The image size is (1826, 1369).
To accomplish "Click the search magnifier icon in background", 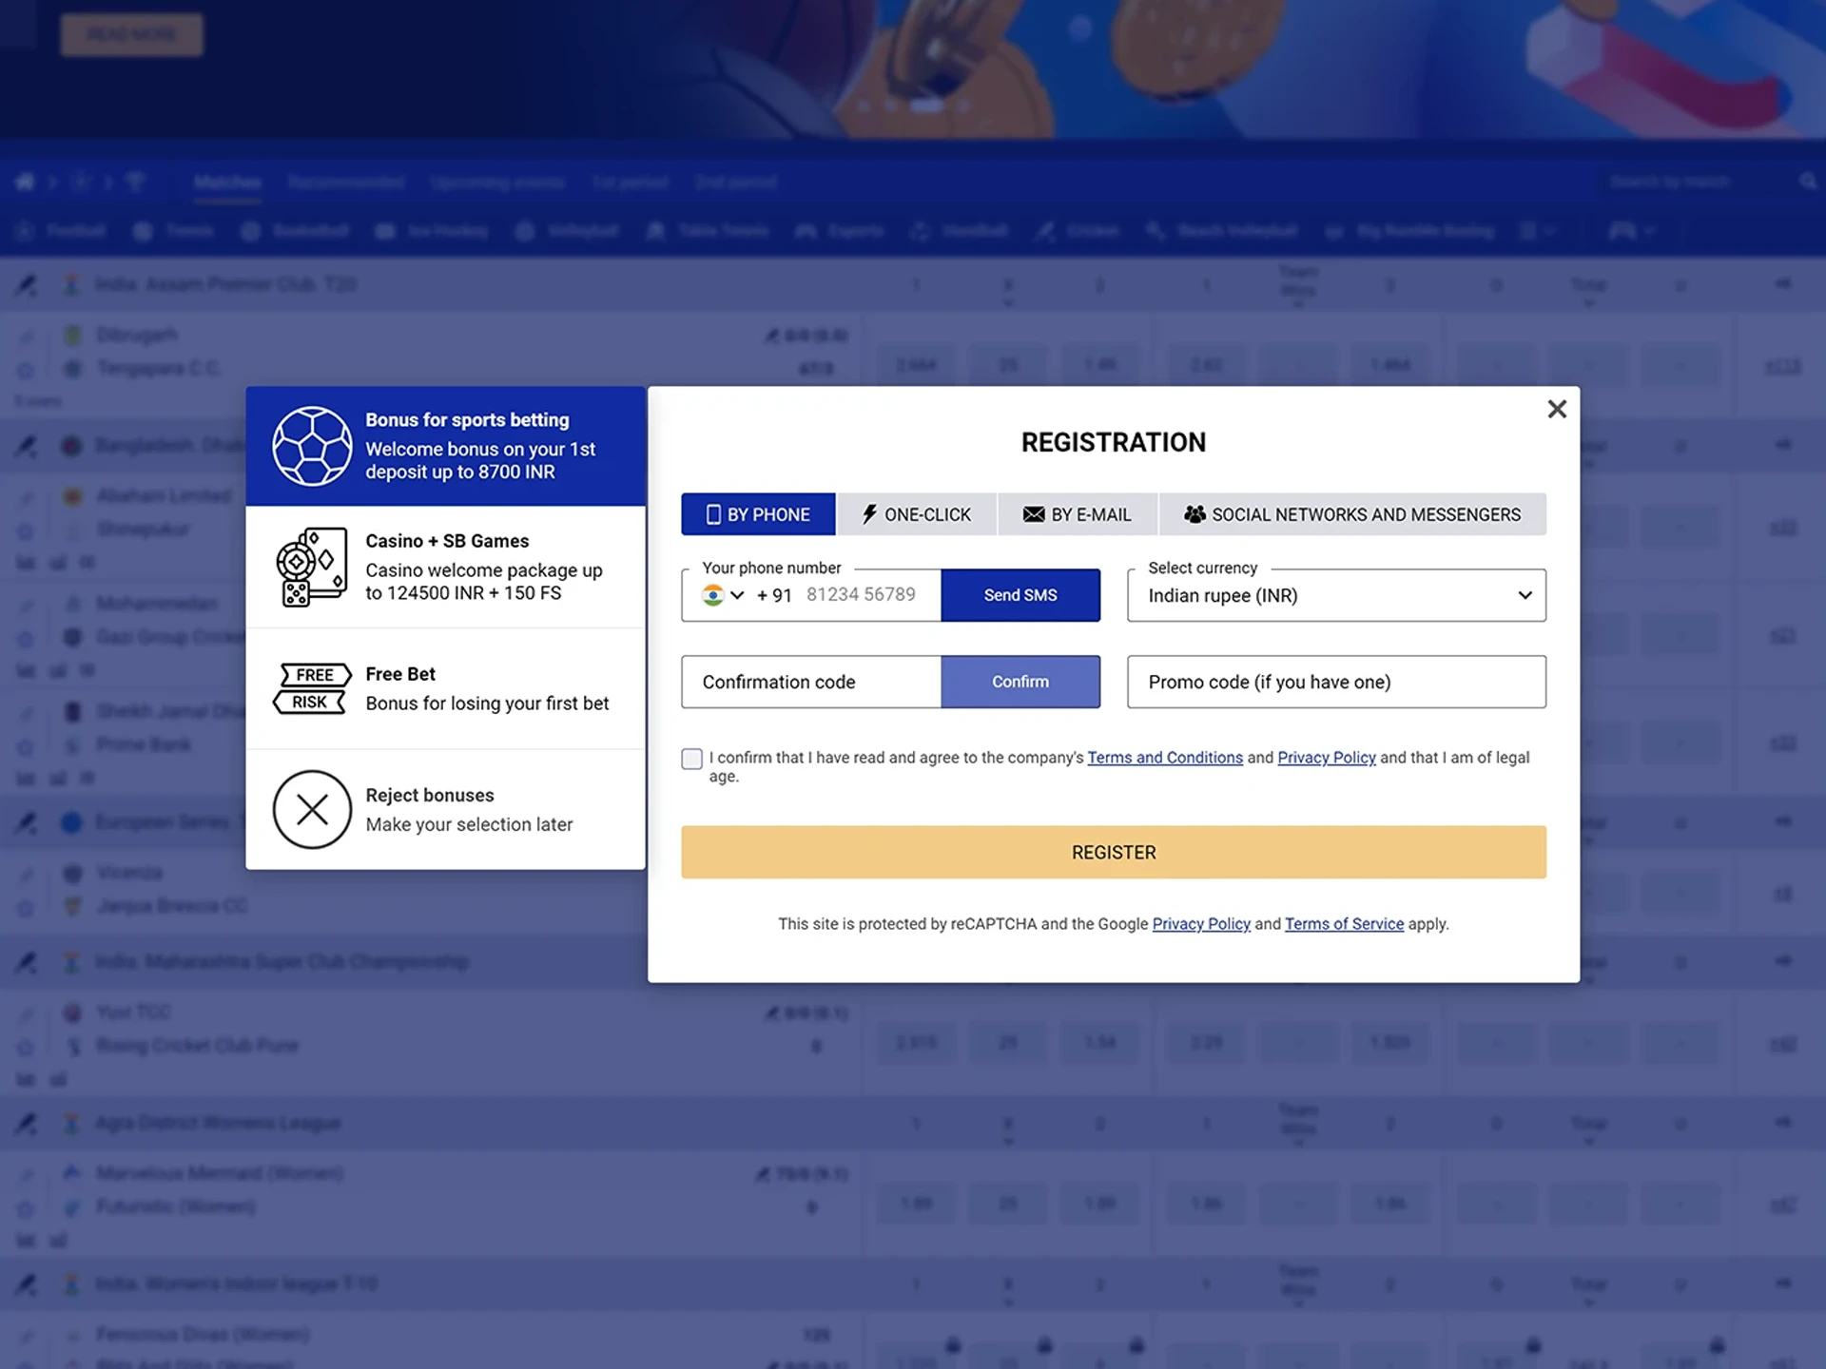I will tap(1808, 182).
